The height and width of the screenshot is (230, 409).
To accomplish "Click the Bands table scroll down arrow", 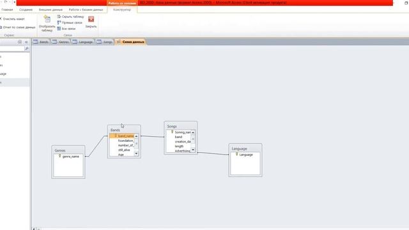I will pos(136,153).
